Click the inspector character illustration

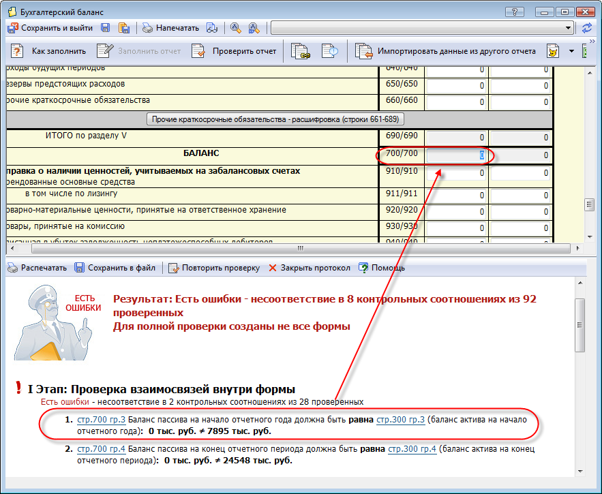(x=52, y=322)
